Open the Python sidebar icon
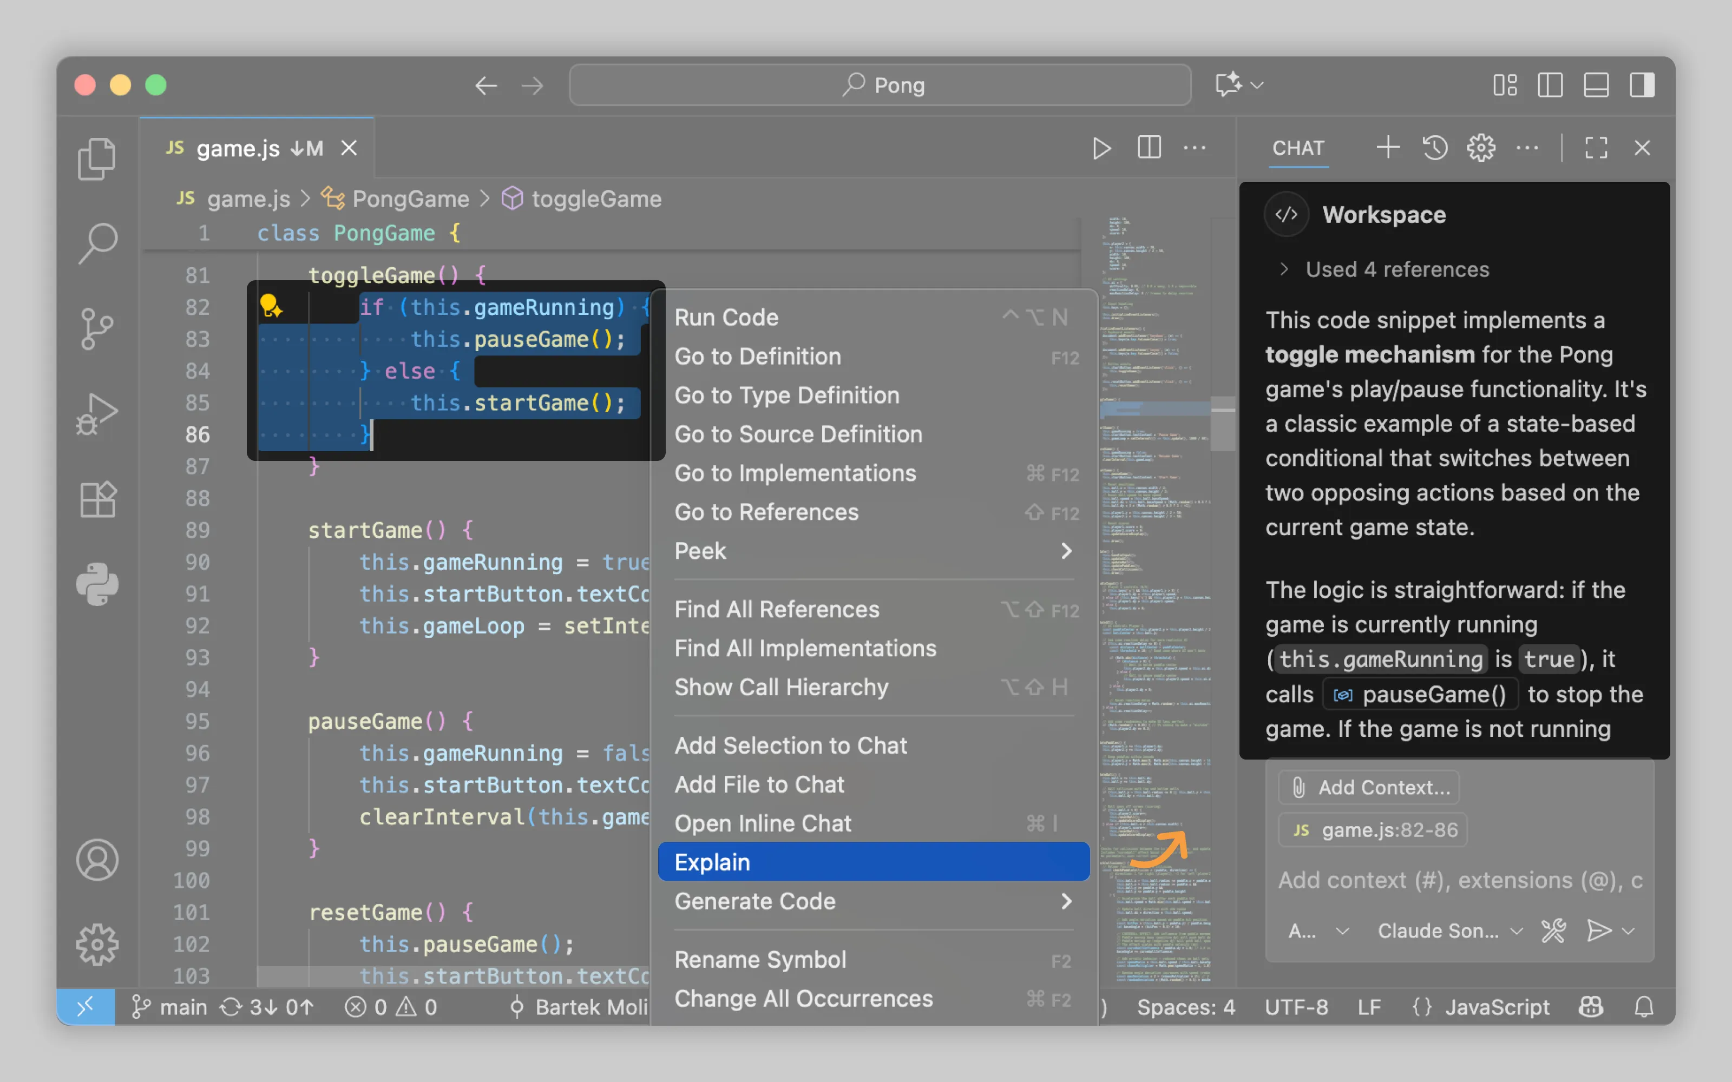The image size is (1732, 1082). (97, 584)
